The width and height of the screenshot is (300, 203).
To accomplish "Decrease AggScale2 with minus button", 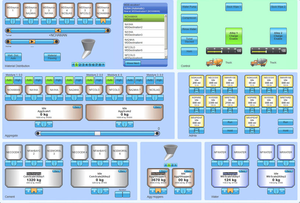I will point(130,124).
